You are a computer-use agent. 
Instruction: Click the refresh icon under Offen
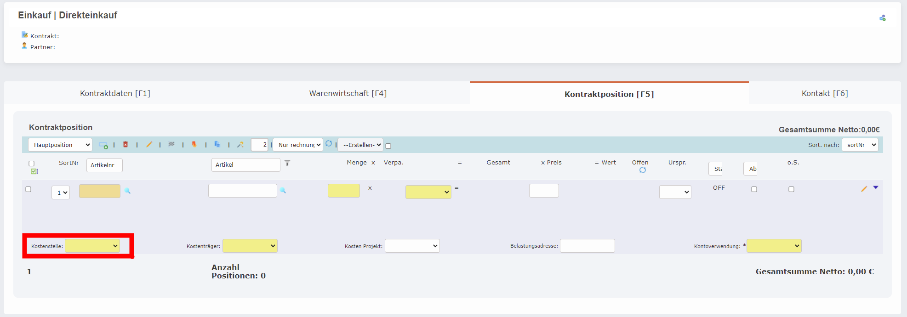pos(643,170)
